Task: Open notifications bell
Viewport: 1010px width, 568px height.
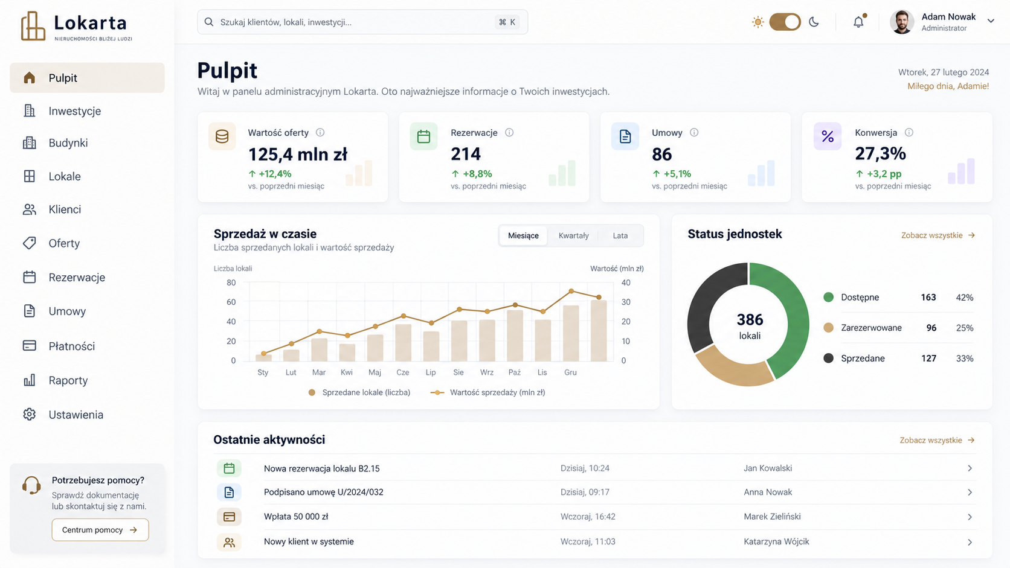Action: [858, 22]
